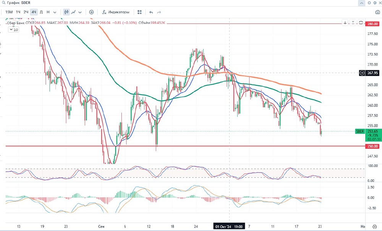Viewport: 382px width, 231px height.
Task: Redo the chart action
Action: pos(159,12)
